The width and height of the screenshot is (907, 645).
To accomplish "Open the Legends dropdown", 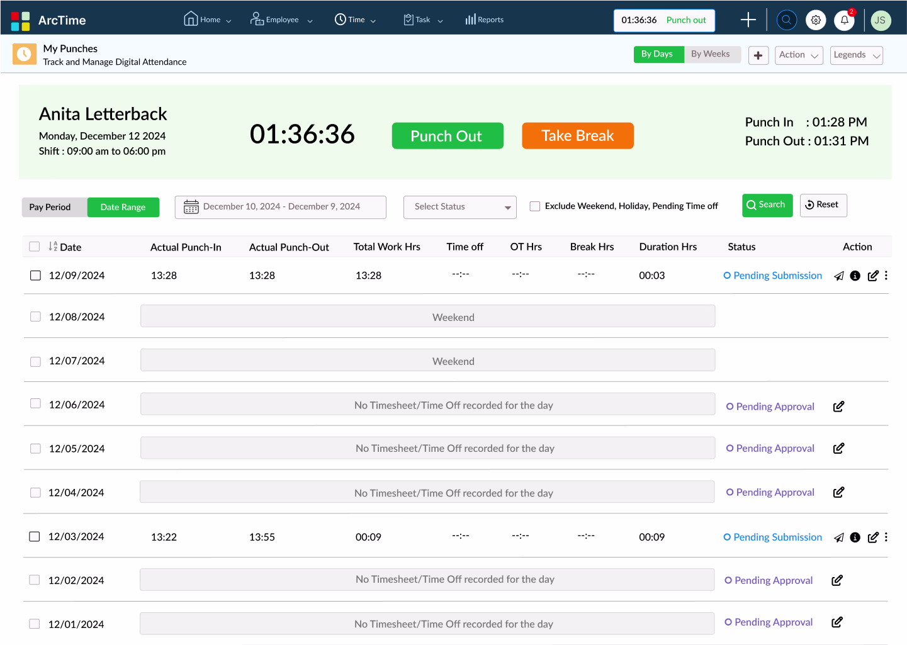I will pos(857,55).
